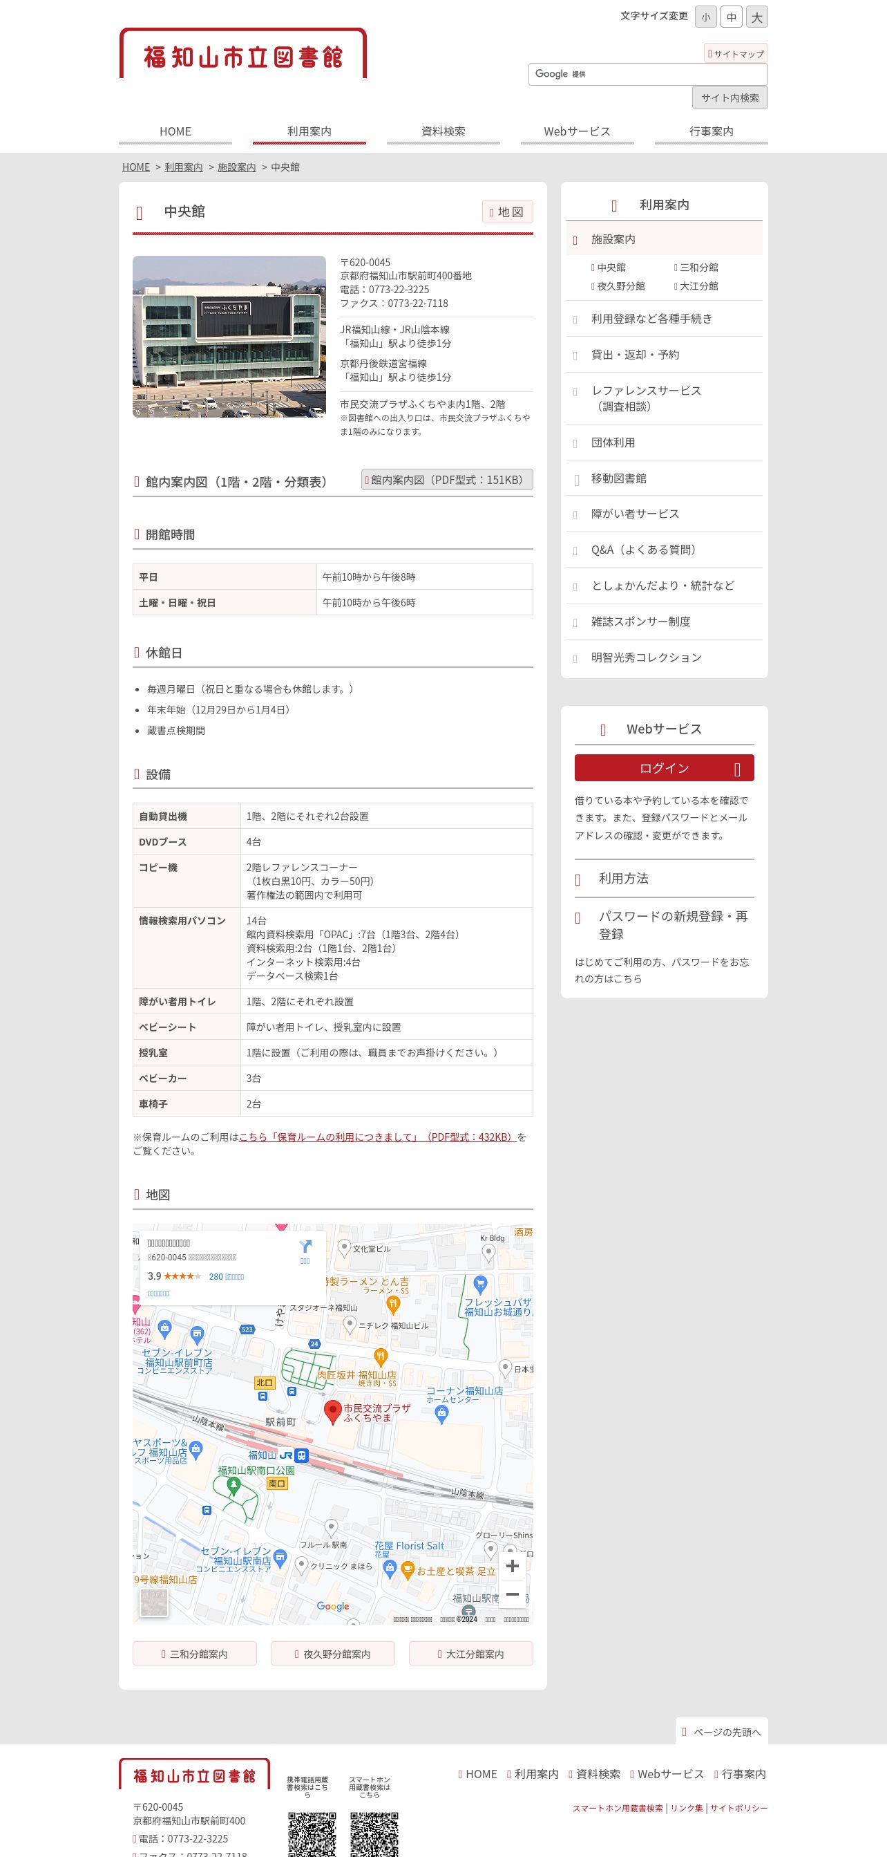Open レファレンスサービス in sidebar
Screen dimensions: 887x1857
[665, 399]
